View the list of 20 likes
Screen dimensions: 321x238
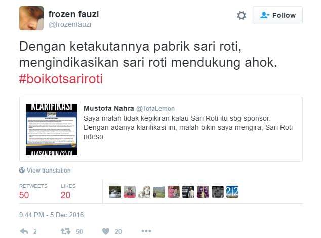(68, 191)
